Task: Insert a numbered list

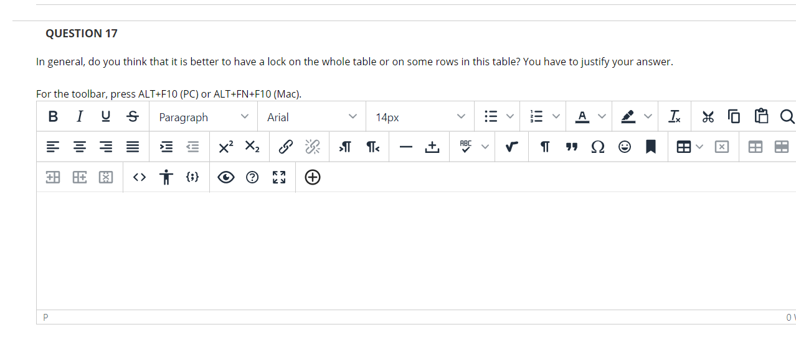Action: pos(536,117)
